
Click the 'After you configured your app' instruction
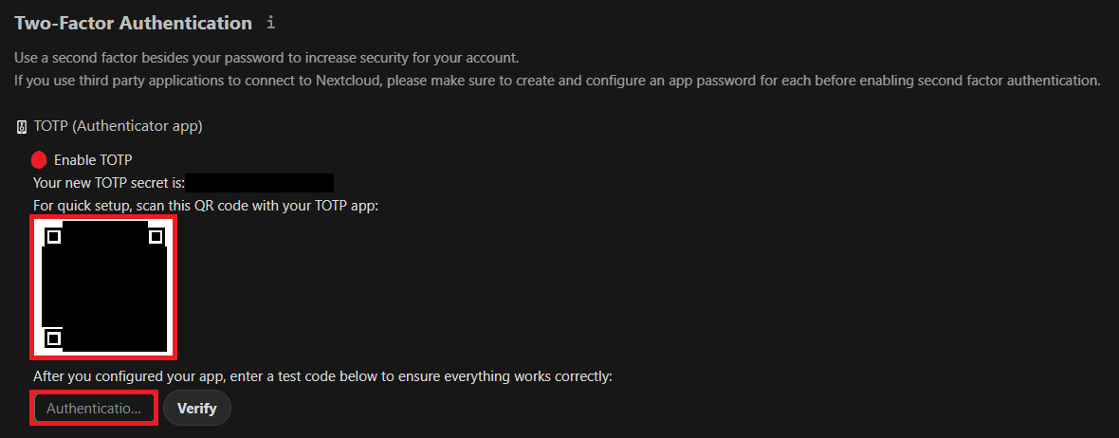[322, 376]
